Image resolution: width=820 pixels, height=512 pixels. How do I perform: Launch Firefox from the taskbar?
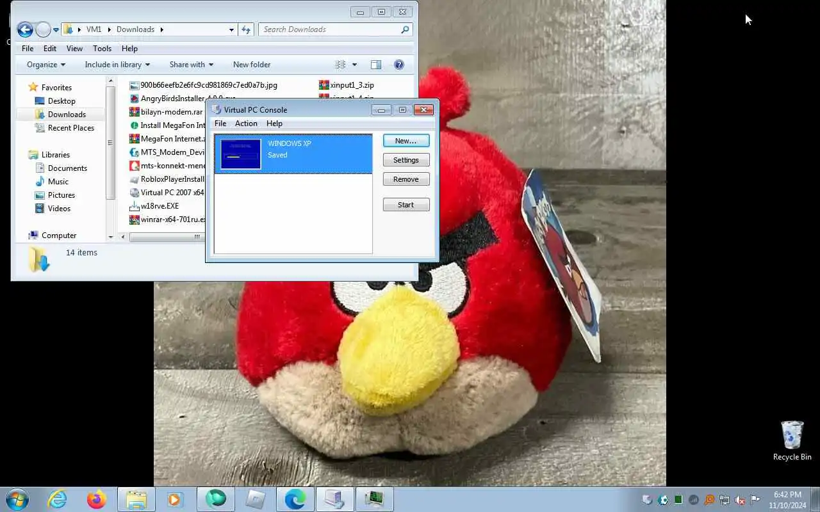[x=97, y=499]
